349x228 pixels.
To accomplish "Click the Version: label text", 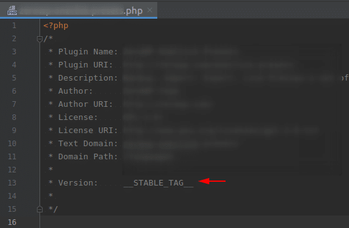I will [78, 183].
